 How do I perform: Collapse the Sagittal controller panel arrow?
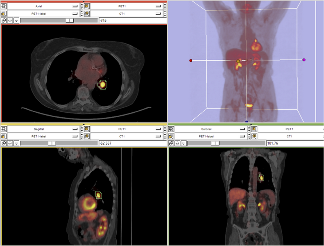click(84, 124)
